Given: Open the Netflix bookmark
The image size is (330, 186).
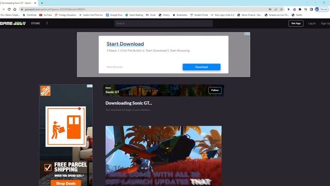Looking at the screenshot, I should point(297,15).
